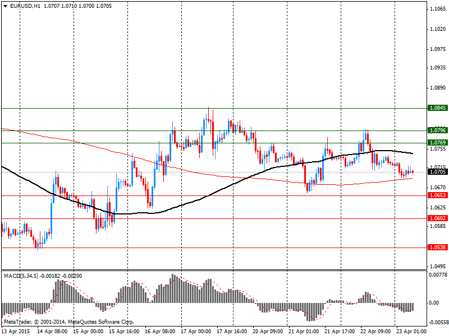This screenshot has width=449, height=336.
Task: Click the 21 Apr 01:00 time label
Action: pos(304,332)
